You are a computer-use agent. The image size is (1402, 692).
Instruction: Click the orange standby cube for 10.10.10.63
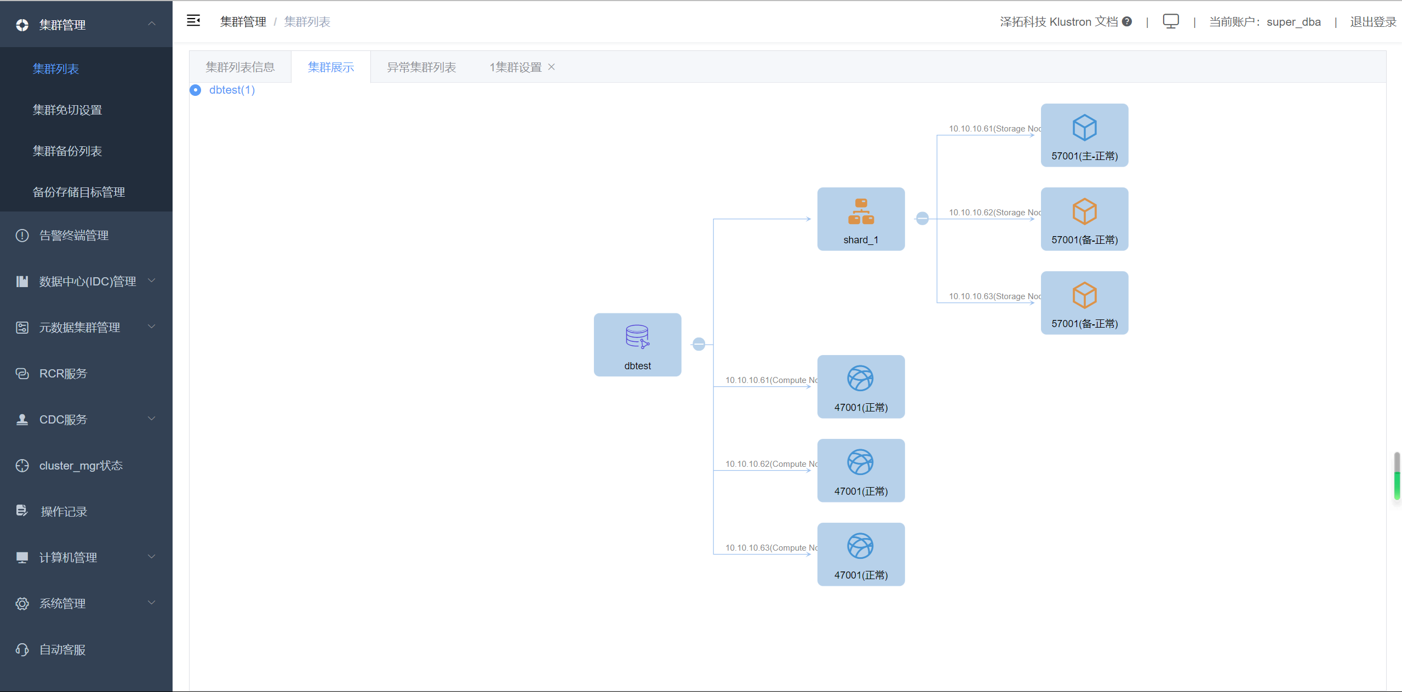tap(1084, 295)
